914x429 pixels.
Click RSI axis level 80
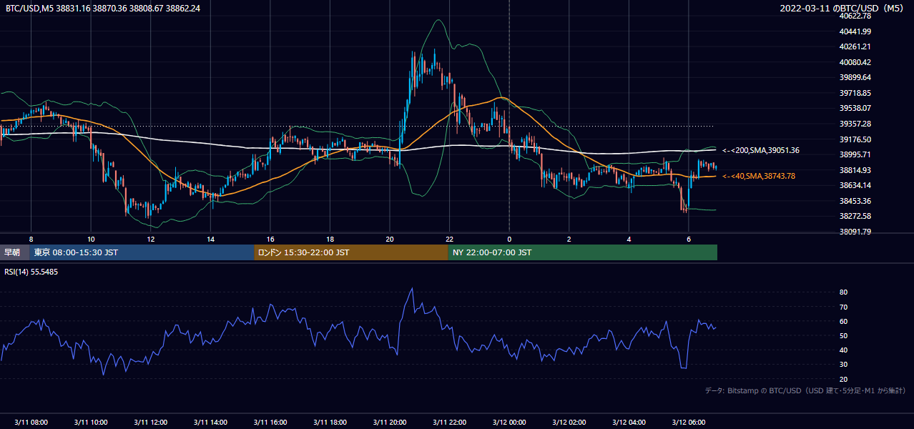tap(844, 292)
